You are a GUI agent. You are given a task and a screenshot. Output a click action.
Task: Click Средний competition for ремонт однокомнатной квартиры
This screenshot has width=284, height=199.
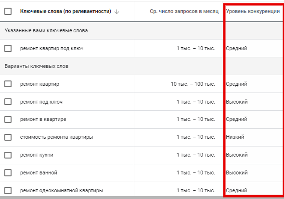point(236,190)
